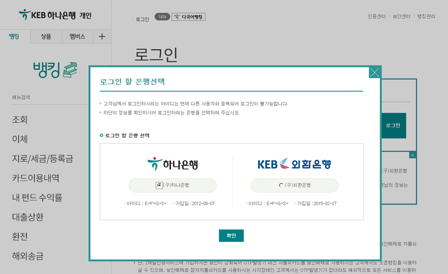Open the 카드이용내역 menu
The height and width of the screenshot is (274, 448).
36,178
